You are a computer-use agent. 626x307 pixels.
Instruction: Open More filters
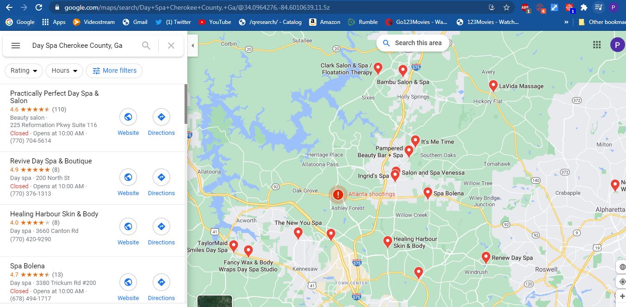(x=114, y=71)
